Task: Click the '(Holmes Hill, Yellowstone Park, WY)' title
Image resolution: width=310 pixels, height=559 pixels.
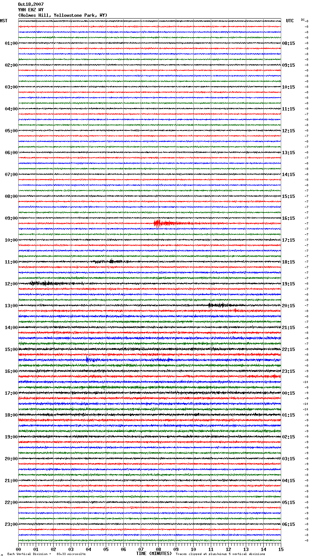Action: (63, 15)
